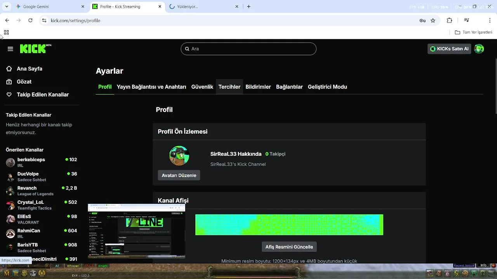Expand the tab search dropdown arrow
The image size is (497, 279).
7,7
